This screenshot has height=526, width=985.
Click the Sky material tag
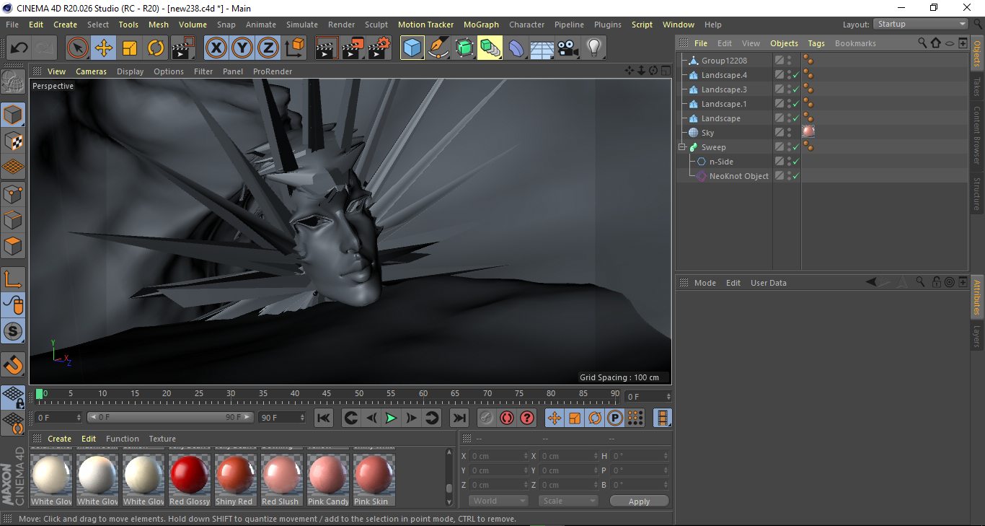(x=809, y=132)
